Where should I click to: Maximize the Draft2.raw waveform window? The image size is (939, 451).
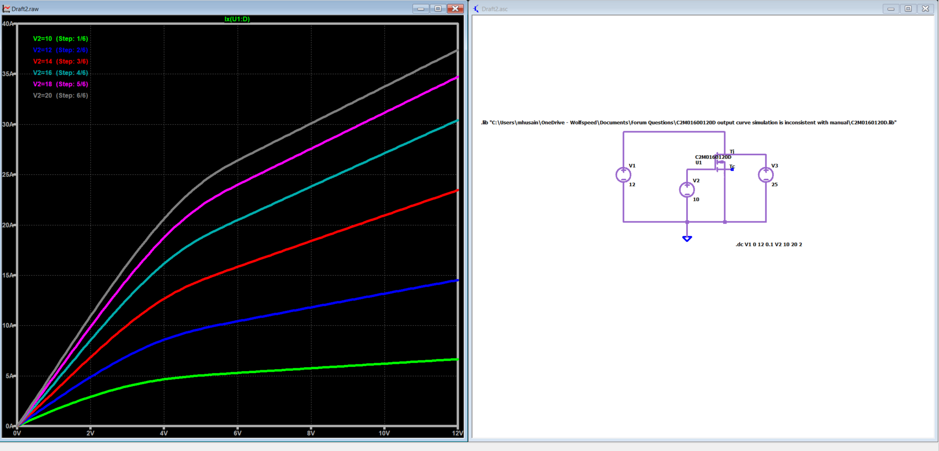[438, 9]
